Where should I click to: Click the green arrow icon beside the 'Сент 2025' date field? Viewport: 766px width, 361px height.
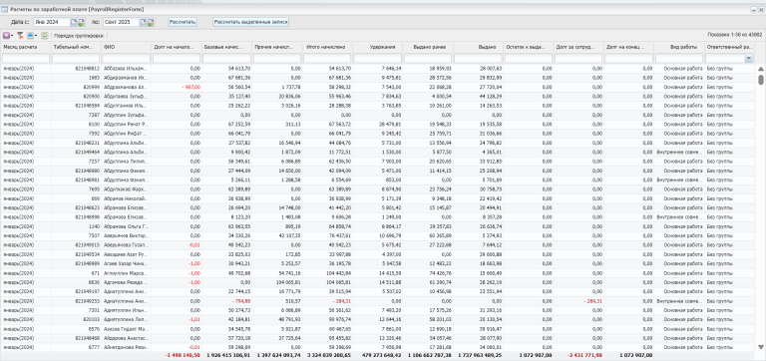click(x=151, y=22)
